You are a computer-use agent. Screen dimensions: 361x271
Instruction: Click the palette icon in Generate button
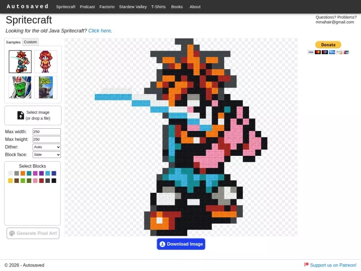click(12, 234)
